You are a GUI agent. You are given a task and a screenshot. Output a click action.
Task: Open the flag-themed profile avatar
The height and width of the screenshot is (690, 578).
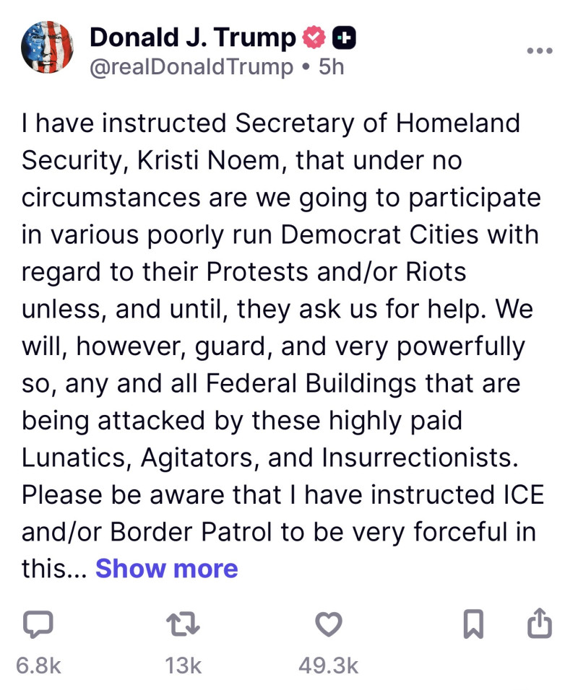pos(47,48)
